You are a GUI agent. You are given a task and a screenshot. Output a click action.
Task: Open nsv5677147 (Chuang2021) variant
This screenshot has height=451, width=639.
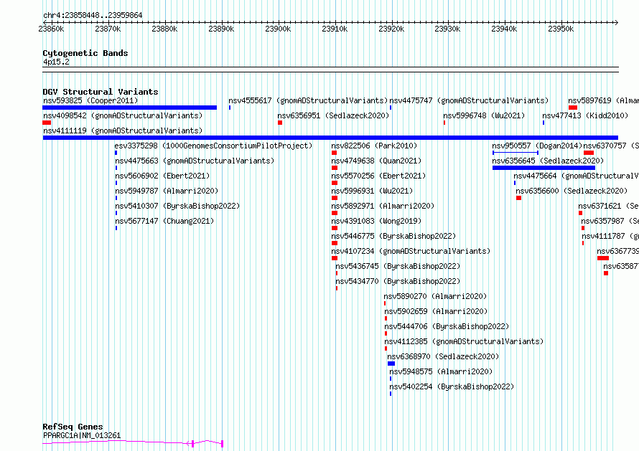164,221
